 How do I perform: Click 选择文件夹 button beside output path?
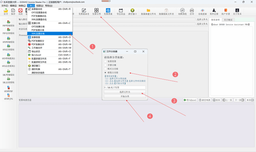point(202,24)
